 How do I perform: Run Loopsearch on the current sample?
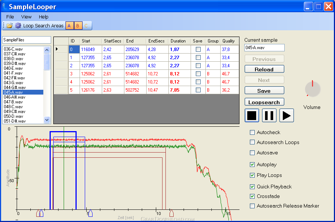[x=264, y=102]
